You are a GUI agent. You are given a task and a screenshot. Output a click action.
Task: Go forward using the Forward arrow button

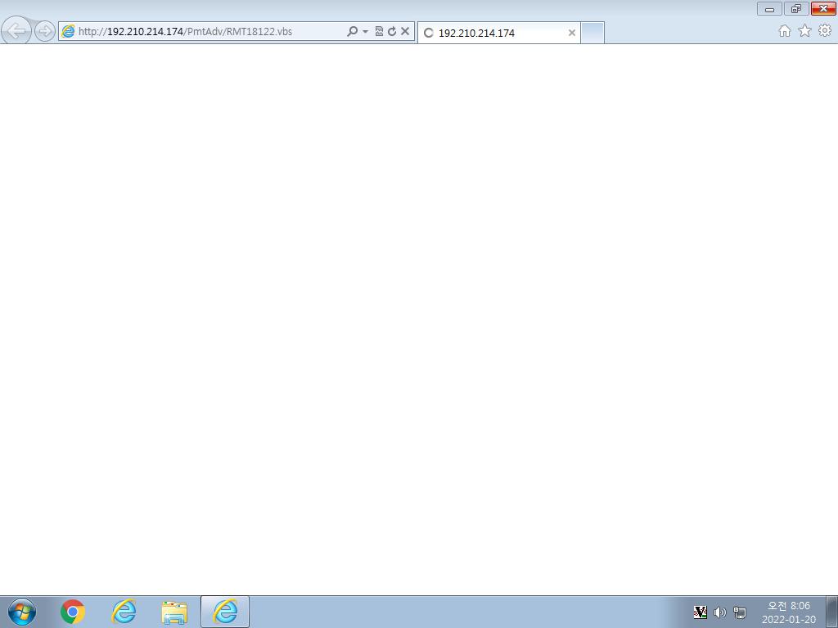pos(45,31)
